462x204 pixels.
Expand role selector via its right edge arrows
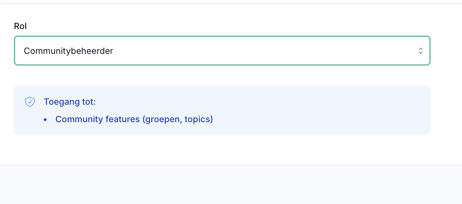421,51
